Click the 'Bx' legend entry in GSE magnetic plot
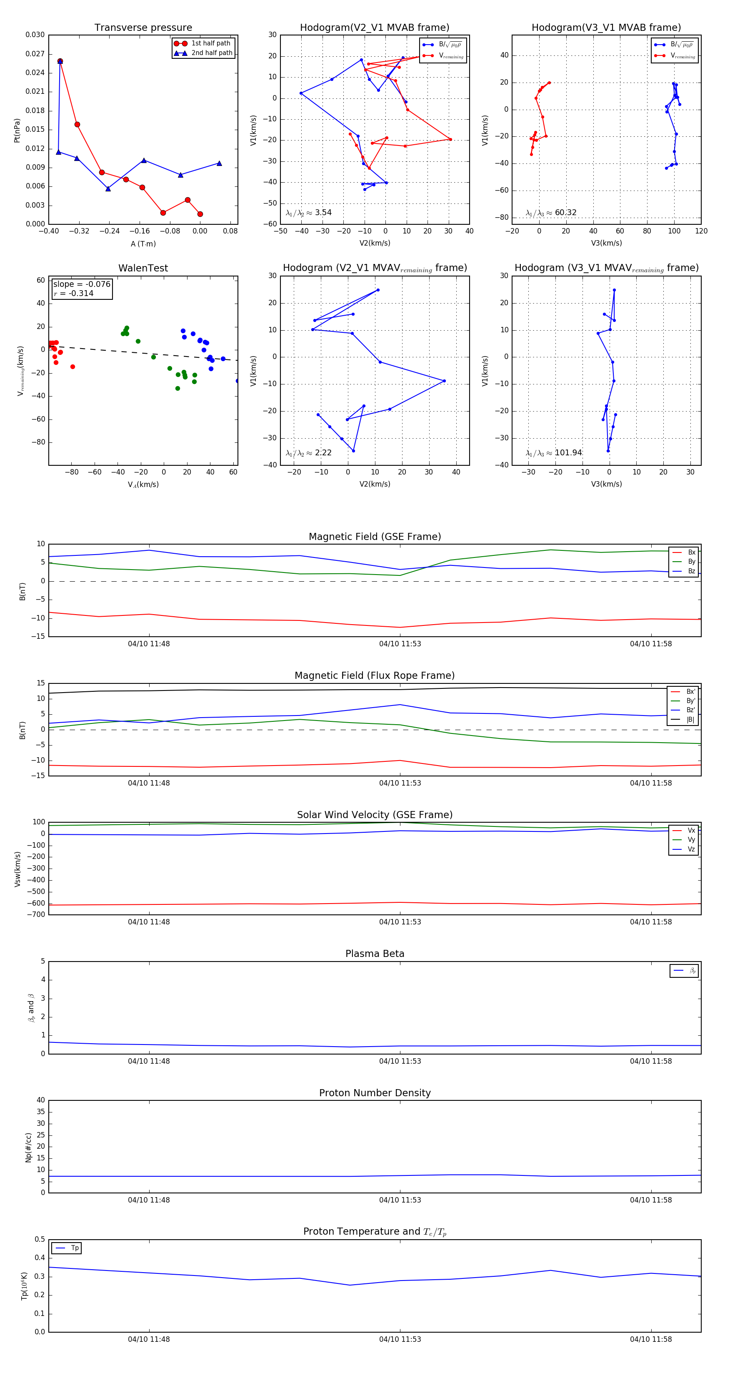This screenshot has height=1376, width=750. (x=684, y=552)
